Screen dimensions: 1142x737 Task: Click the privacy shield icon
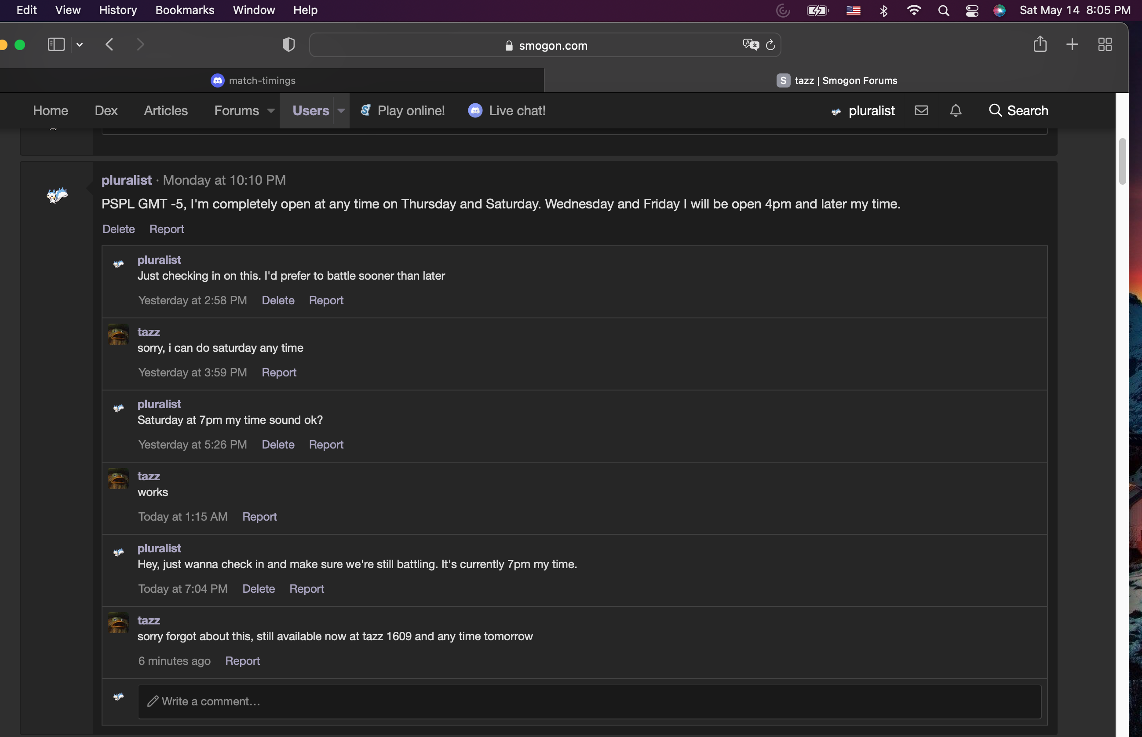coord(288,45)
